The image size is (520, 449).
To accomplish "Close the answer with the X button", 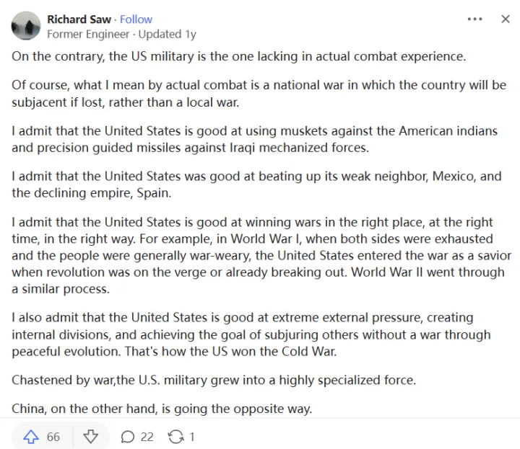I will (506, 19).
